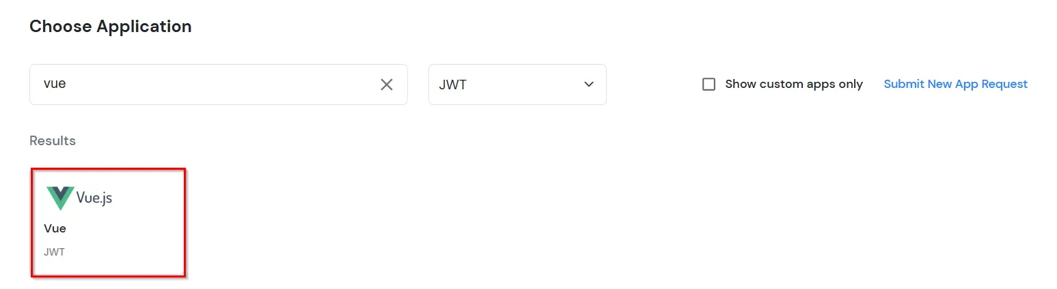Click the green Vue V emblem
Viewport: 1057px width, 289px height.
pos(60,198)
